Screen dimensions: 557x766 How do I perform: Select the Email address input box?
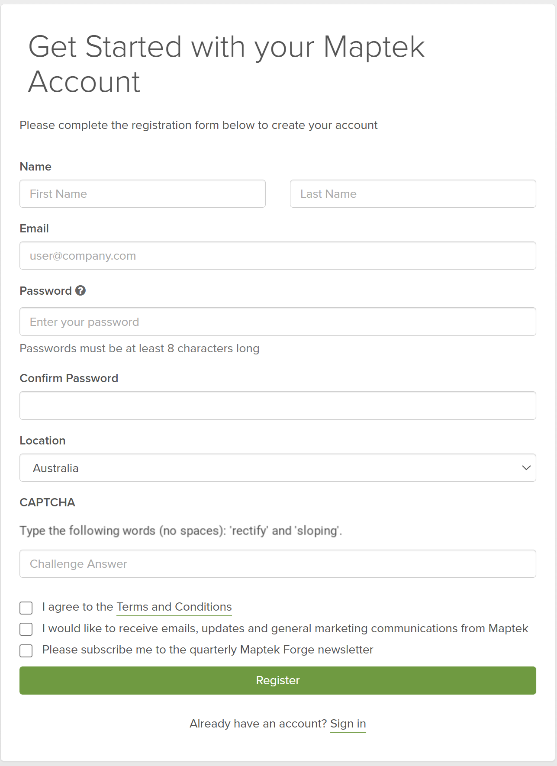point(277,256)
